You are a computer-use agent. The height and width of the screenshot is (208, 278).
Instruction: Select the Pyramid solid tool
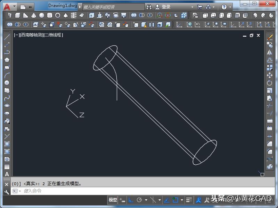(x=66, y=15)
